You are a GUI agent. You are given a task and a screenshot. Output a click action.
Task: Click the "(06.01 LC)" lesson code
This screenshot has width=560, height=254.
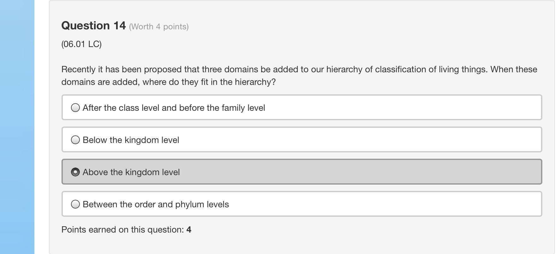point(81,44)
